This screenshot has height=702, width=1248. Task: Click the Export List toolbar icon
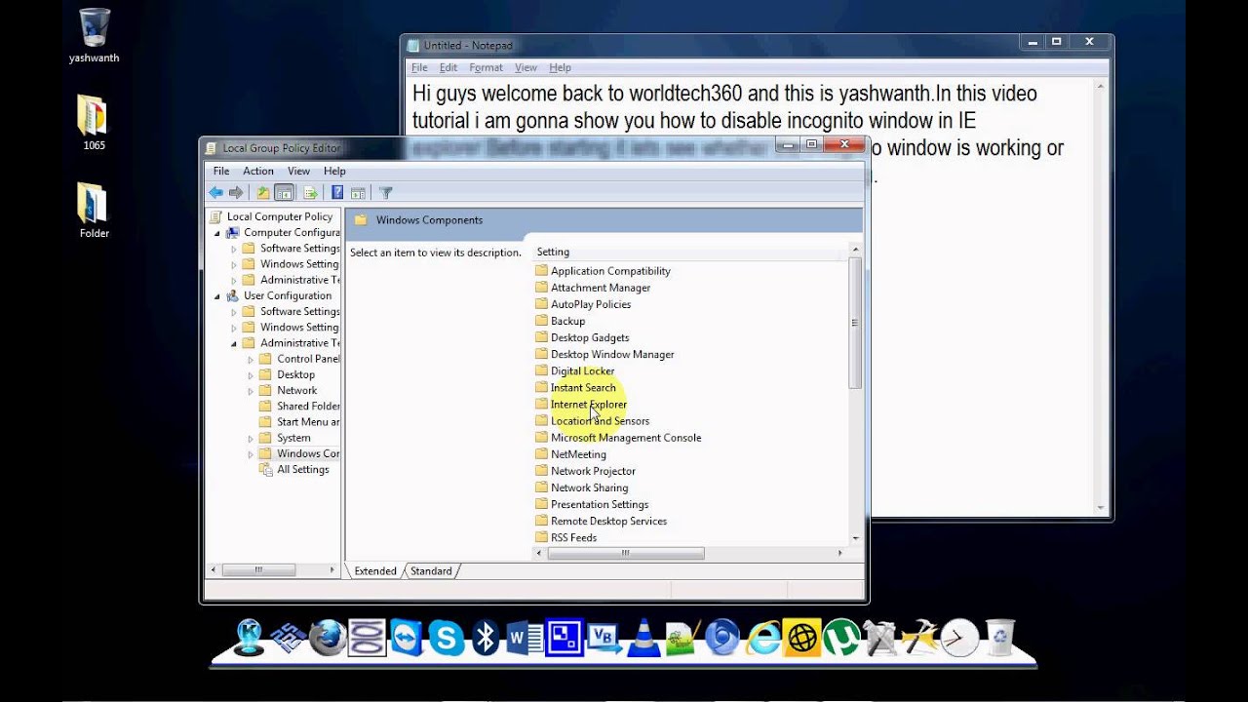[311, 193]
